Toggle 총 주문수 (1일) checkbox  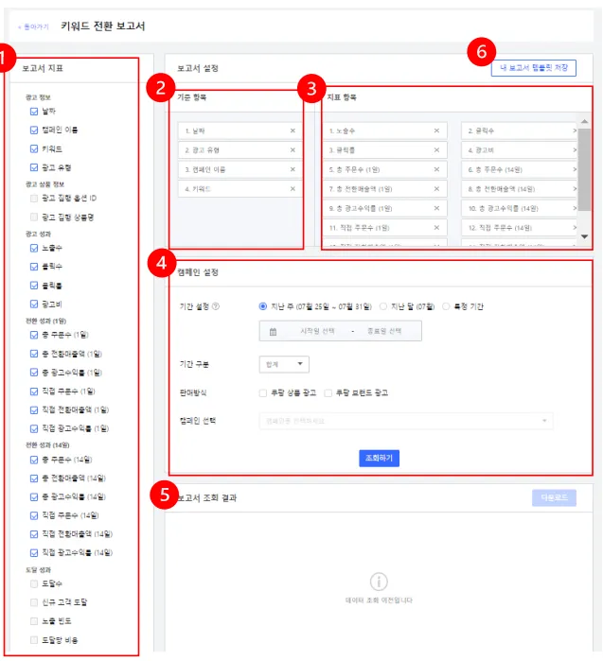pos(34,335)
